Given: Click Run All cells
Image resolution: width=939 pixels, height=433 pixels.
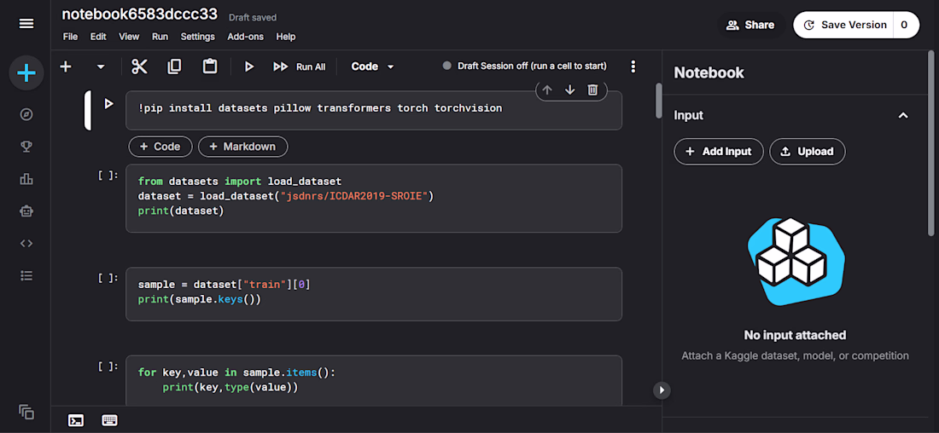Looking at the screenshot, I should 299,66.
